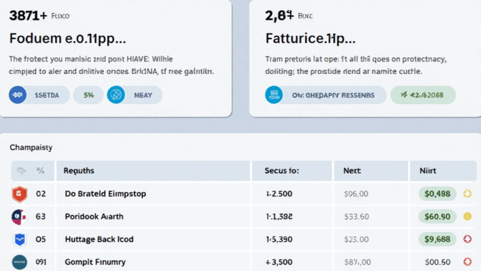Click the blue icon on the CHEPAPIY RESSENBS tag

coord(274,95)
